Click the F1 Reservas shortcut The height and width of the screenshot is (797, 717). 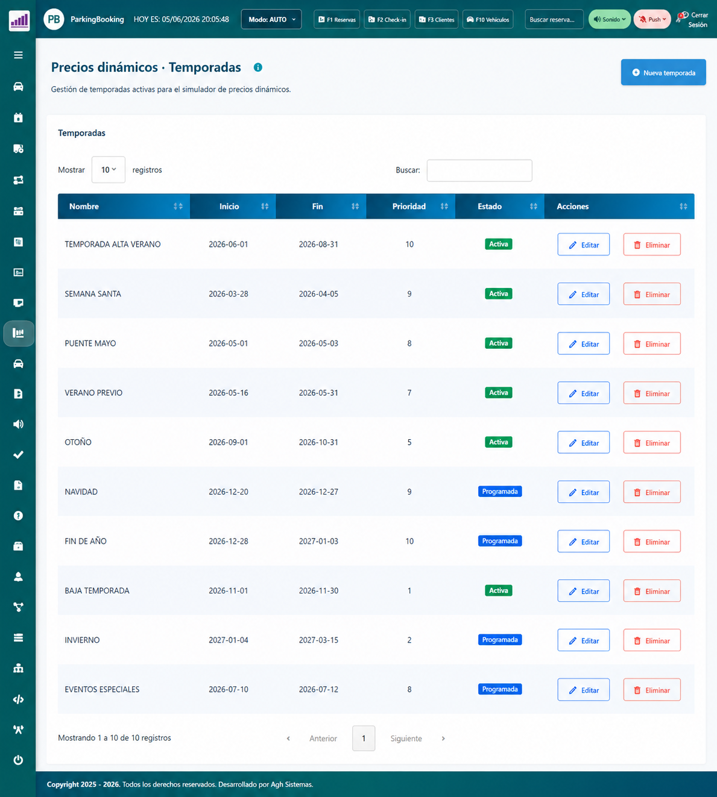click(x=337, y=19)
